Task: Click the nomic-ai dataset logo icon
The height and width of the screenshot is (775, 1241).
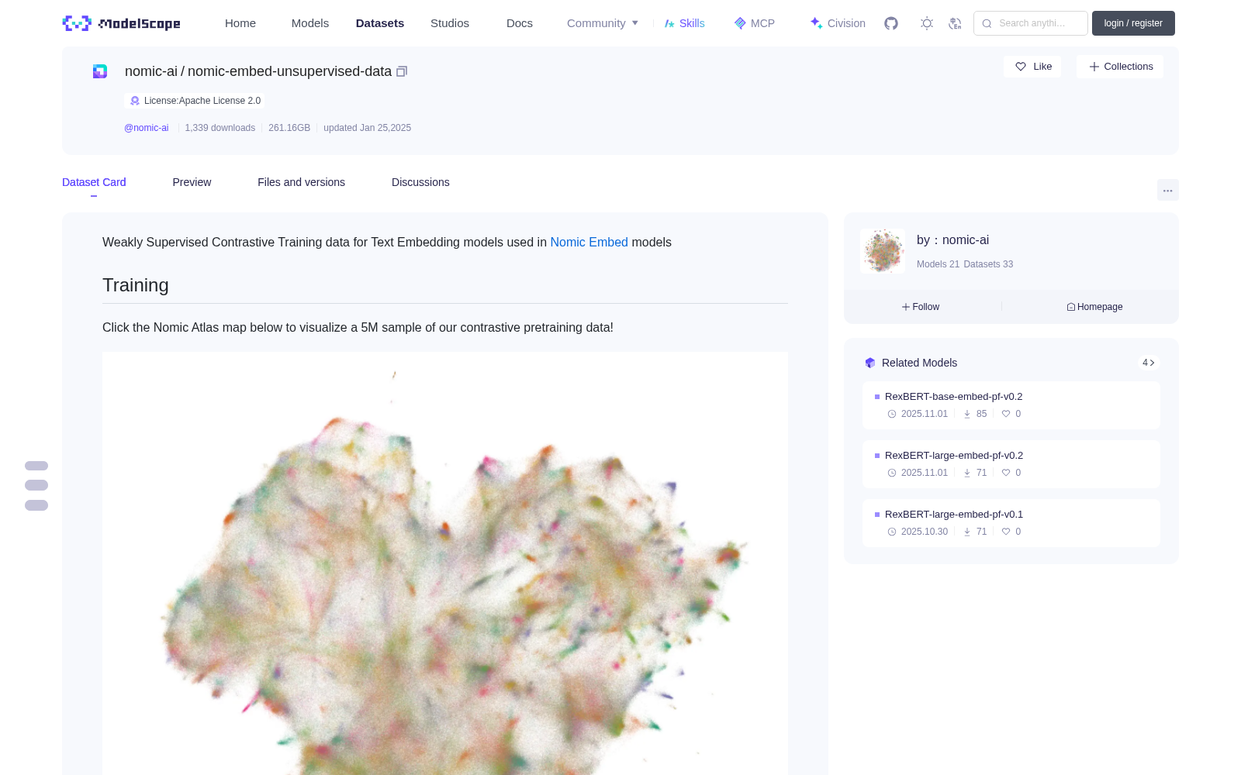Action: click(100, 71)
